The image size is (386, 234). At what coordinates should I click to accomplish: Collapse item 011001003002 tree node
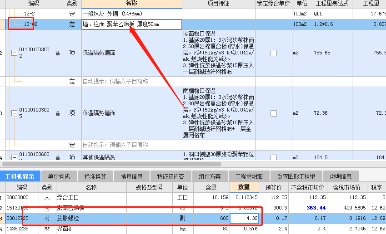click(x=14, y=53)
